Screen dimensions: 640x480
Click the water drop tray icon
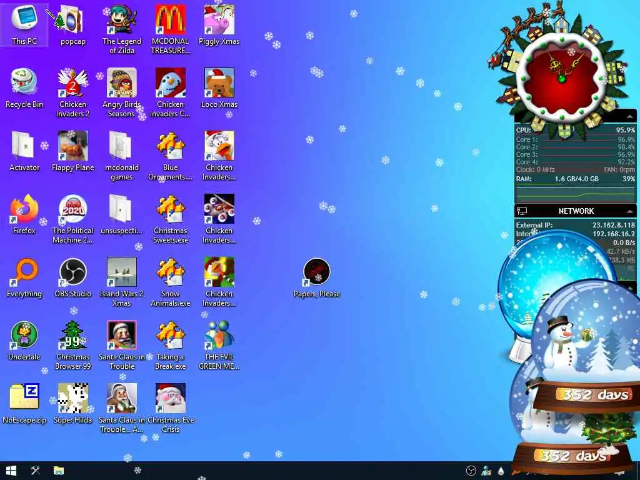[x=501, y=471]
